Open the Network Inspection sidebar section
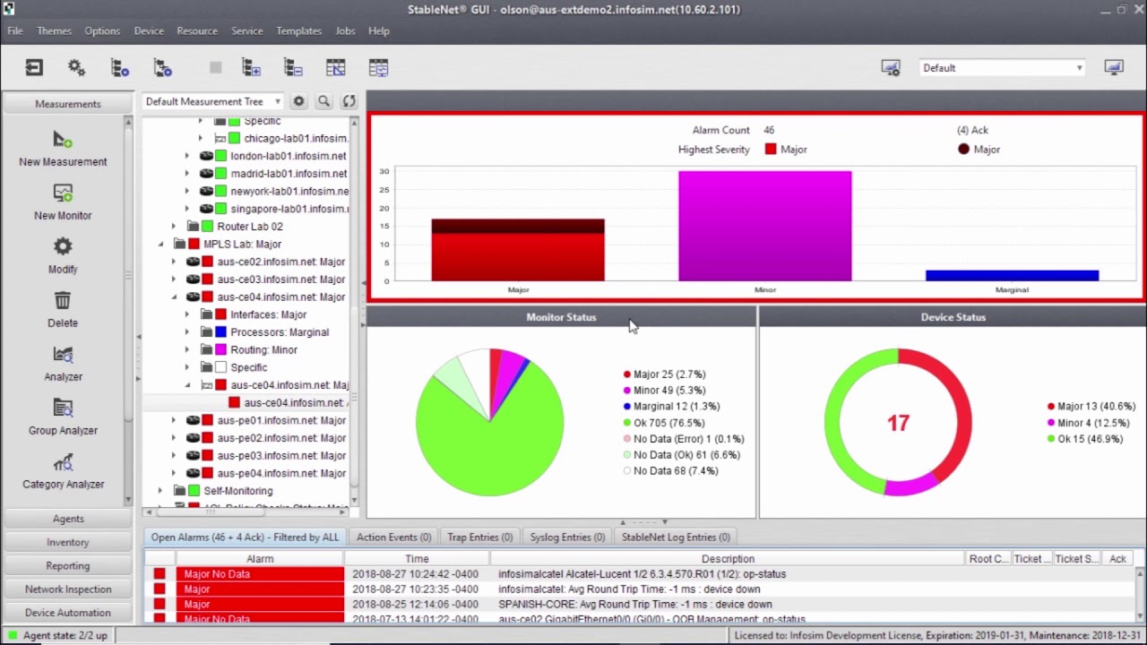Image resolution: width=1147 pixels, height=645 pixels. (68, 589)
